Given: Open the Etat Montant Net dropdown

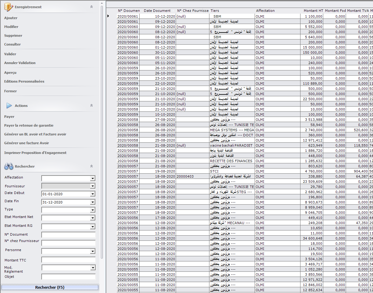Looking at the screenshot, I should point(93,218).
